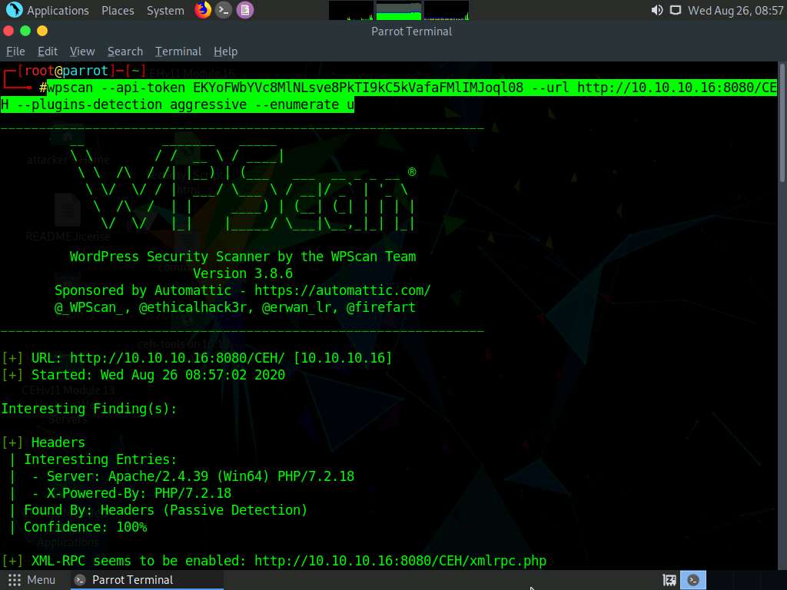Viewport: 787px width, 590px height.
Task: Open the Places menu
Action: coord(117,10)
